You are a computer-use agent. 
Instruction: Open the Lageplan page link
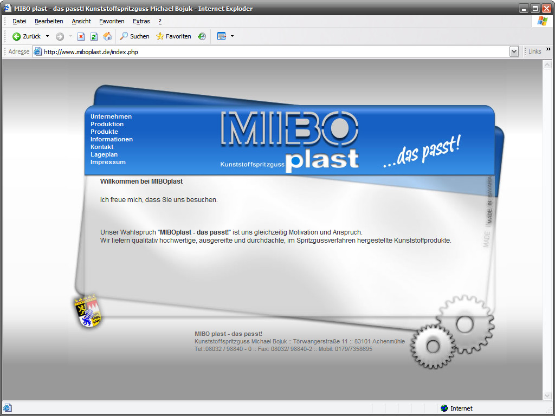click(x=104, y=154)
